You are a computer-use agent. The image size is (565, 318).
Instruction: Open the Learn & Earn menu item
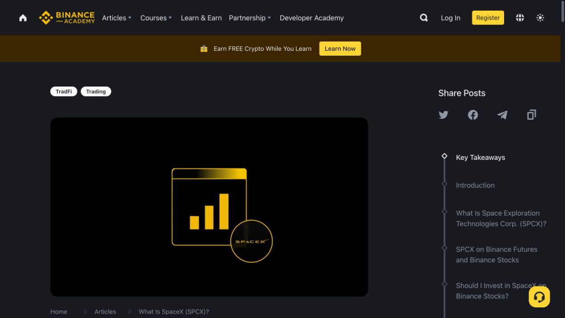pyautogui.click(x=201, y=18)
